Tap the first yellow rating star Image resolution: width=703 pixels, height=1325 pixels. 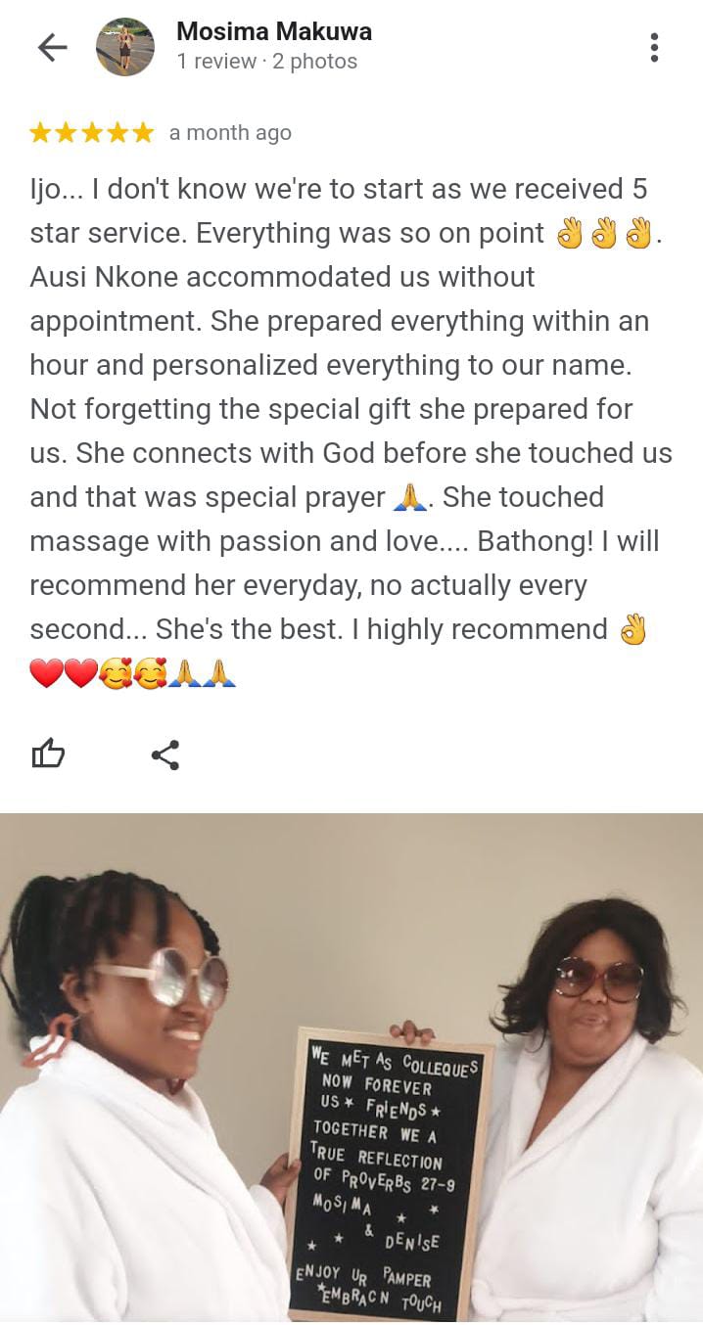(41, 132)
